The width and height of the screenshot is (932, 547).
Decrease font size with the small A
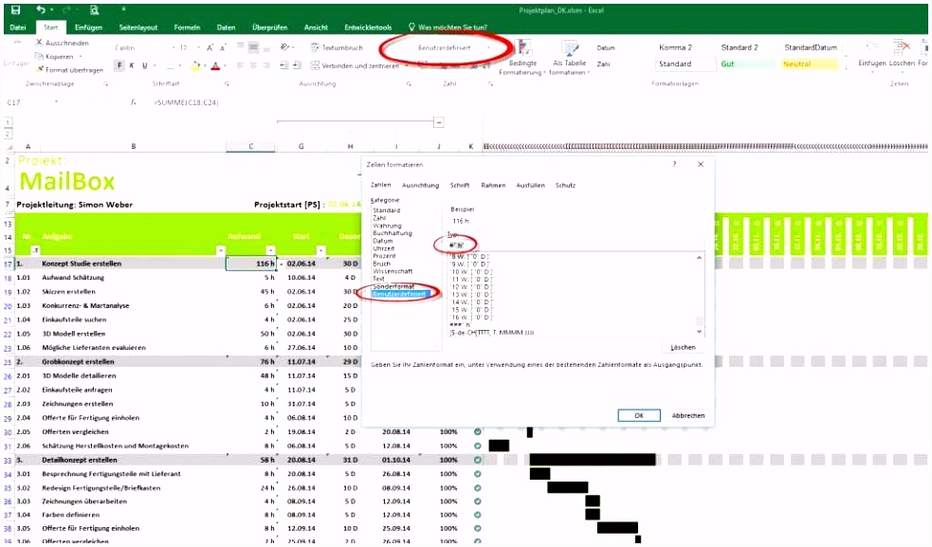click(x=223, y=47)
